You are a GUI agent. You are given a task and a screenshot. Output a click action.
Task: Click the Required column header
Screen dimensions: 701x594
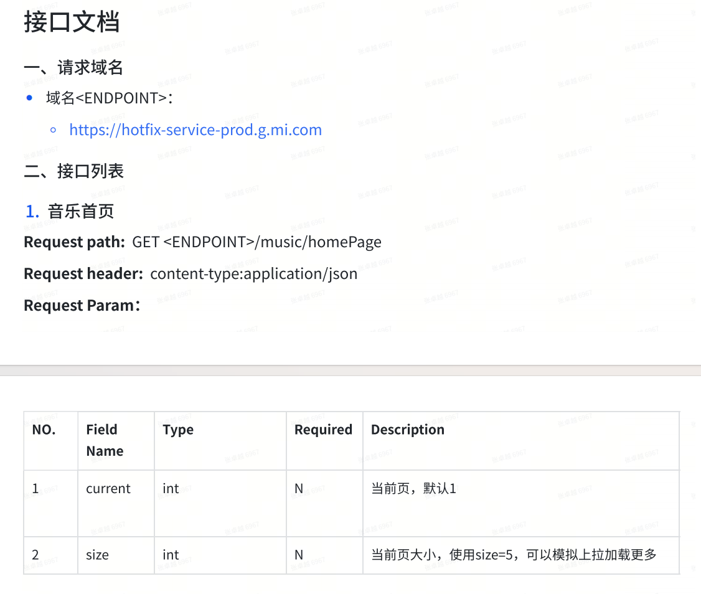tap(324, 430)
